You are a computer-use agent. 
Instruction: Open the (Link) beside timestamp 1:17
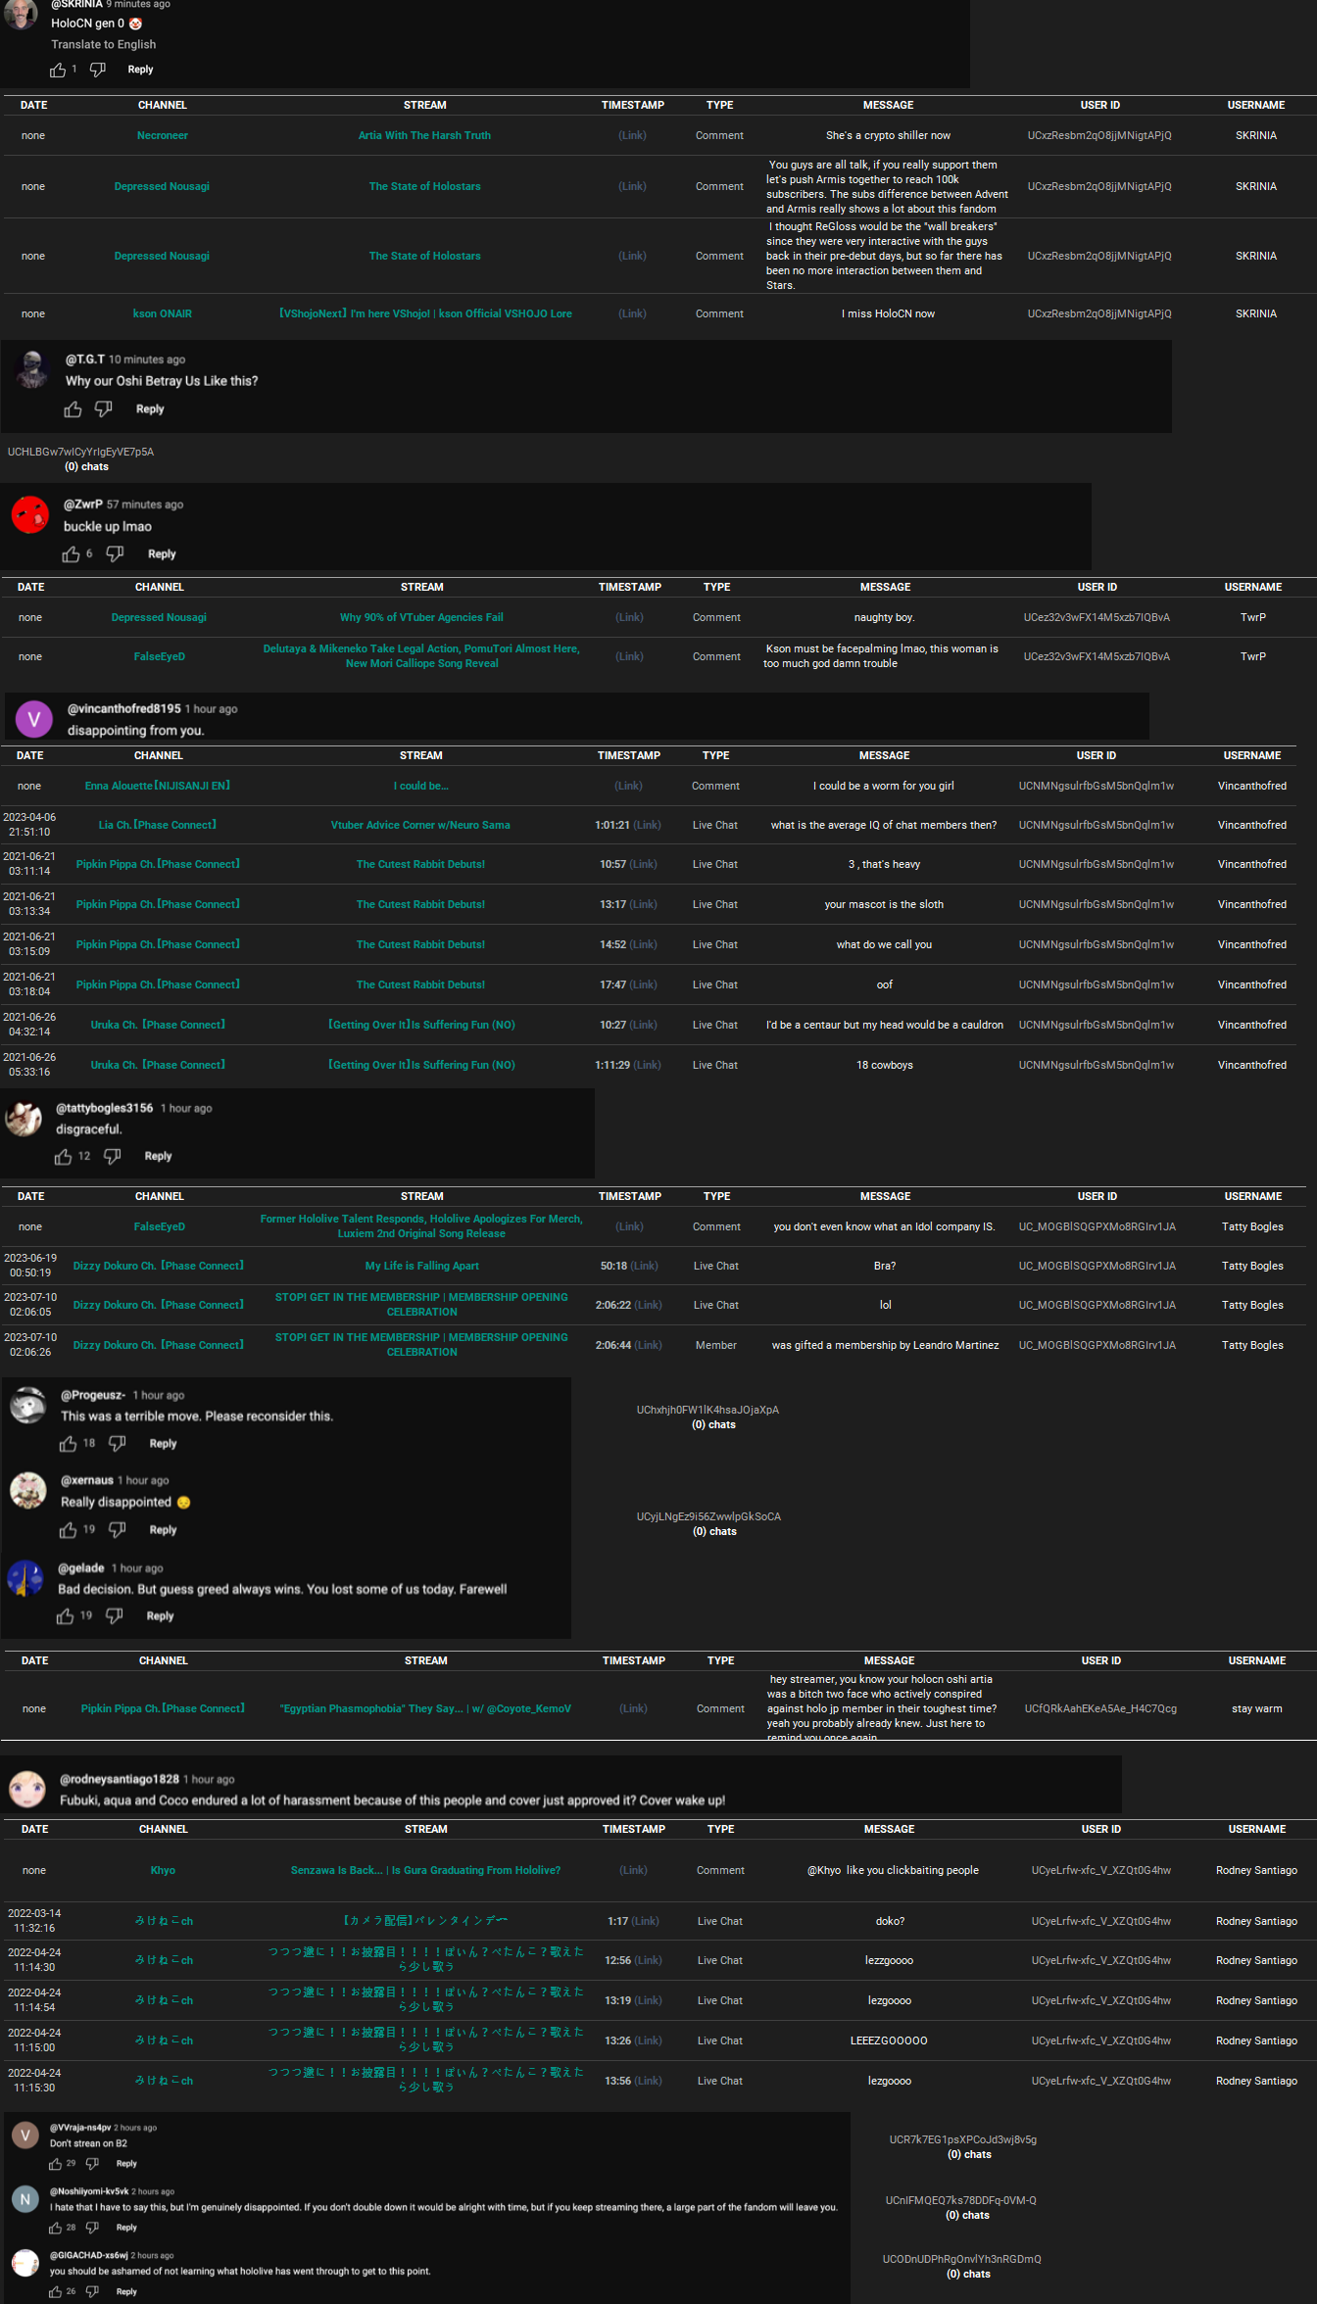646,1922
